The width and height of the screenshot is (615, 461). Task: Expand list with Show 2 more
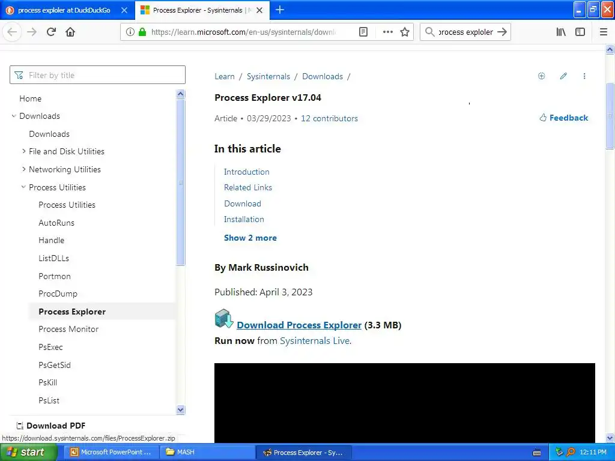(250, 238)
